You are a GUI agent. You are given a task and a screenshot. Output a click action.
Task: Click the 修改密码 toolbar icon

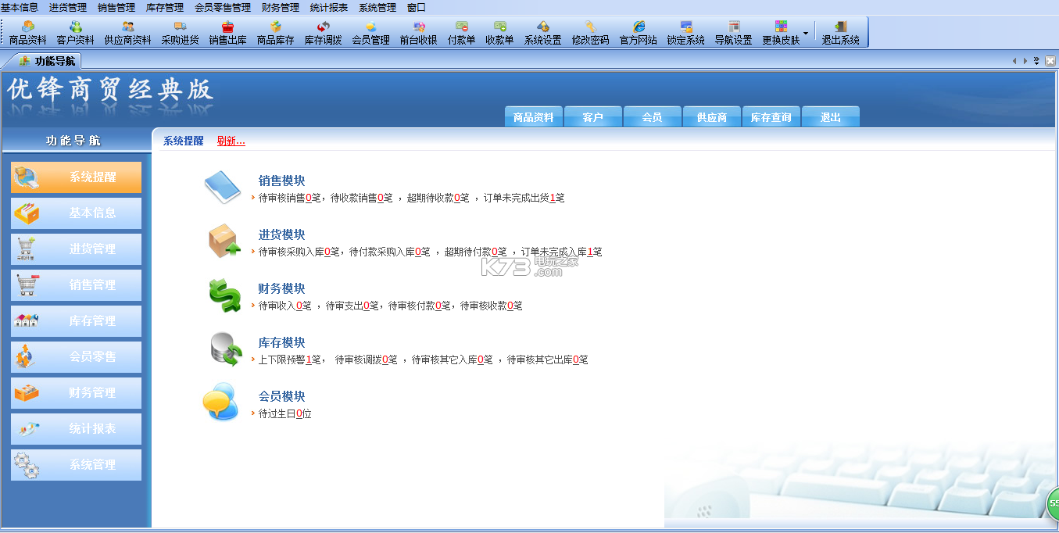(x=590, y=32)
